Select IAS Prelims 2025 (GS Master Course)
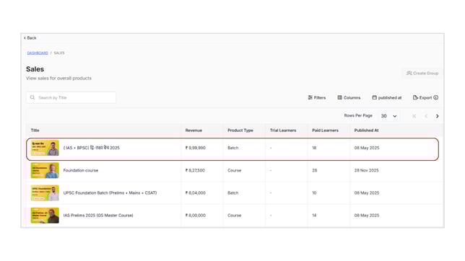465x261 pixels. [98, 216]
